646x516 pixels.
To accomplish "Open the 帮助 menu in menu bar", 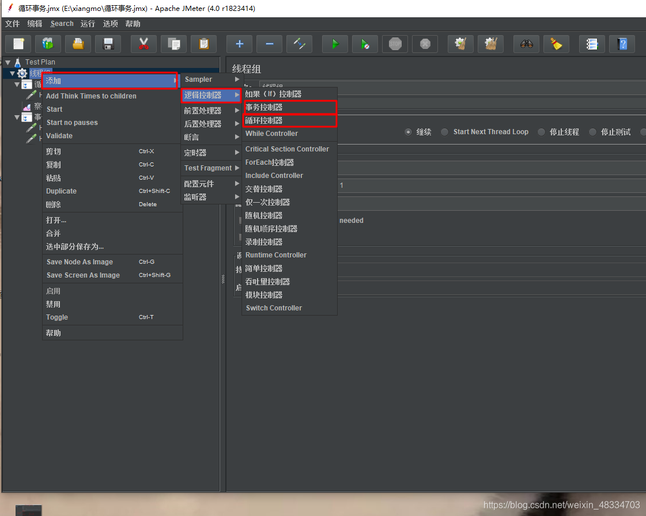I will click(133, 24).
